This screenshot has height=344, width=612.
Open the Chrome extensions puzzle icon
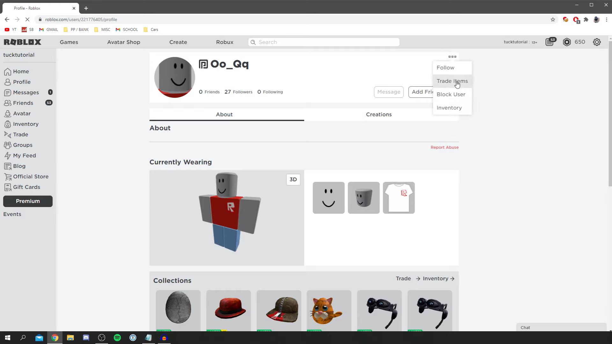pyautogui.click(x=586, y=19)
